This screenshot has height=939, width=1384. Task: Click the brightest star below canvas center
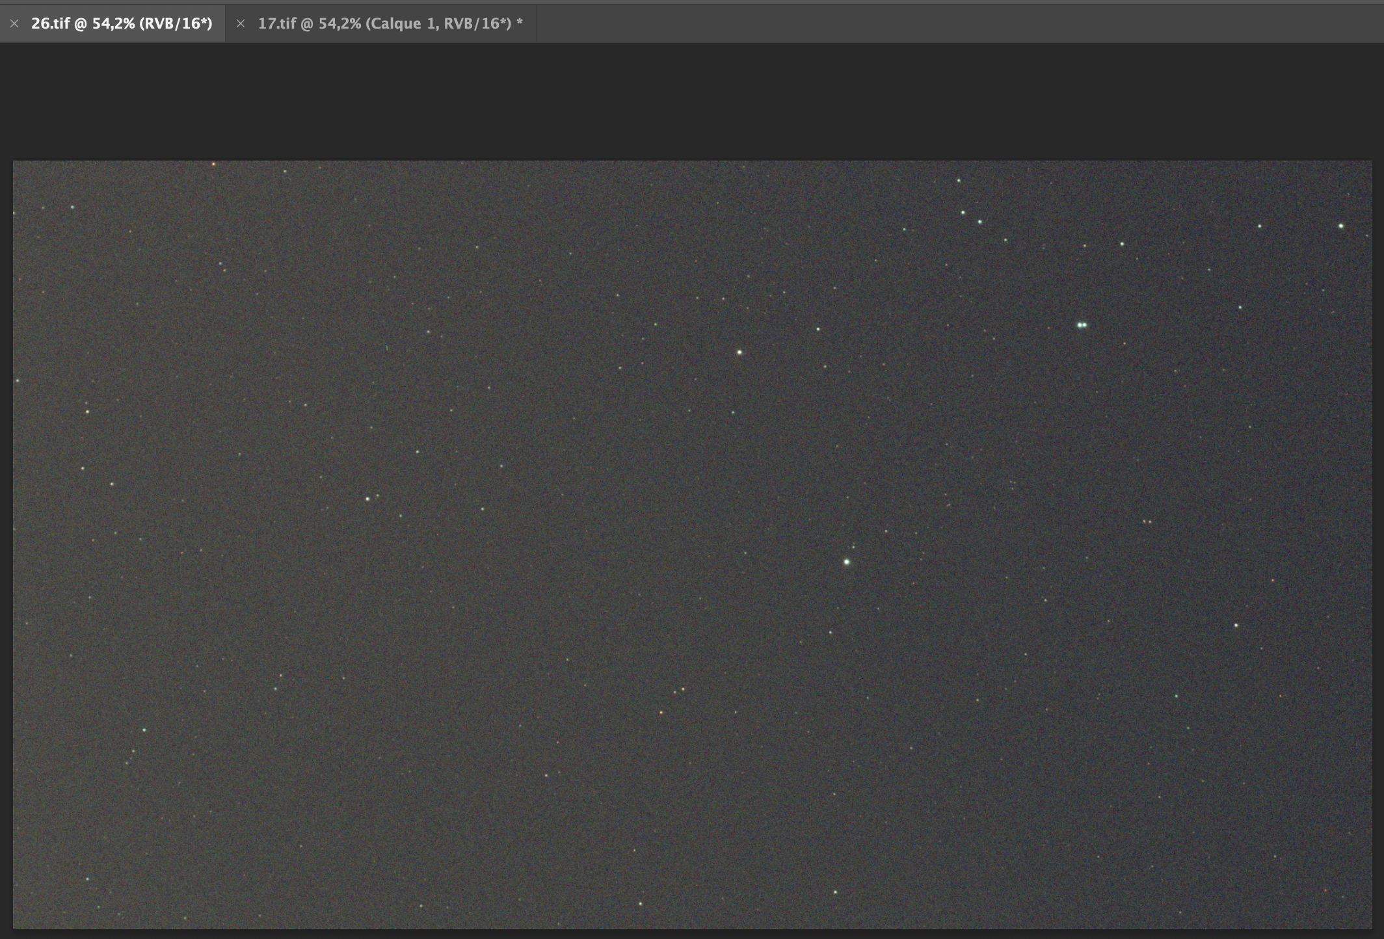point(846,562)
